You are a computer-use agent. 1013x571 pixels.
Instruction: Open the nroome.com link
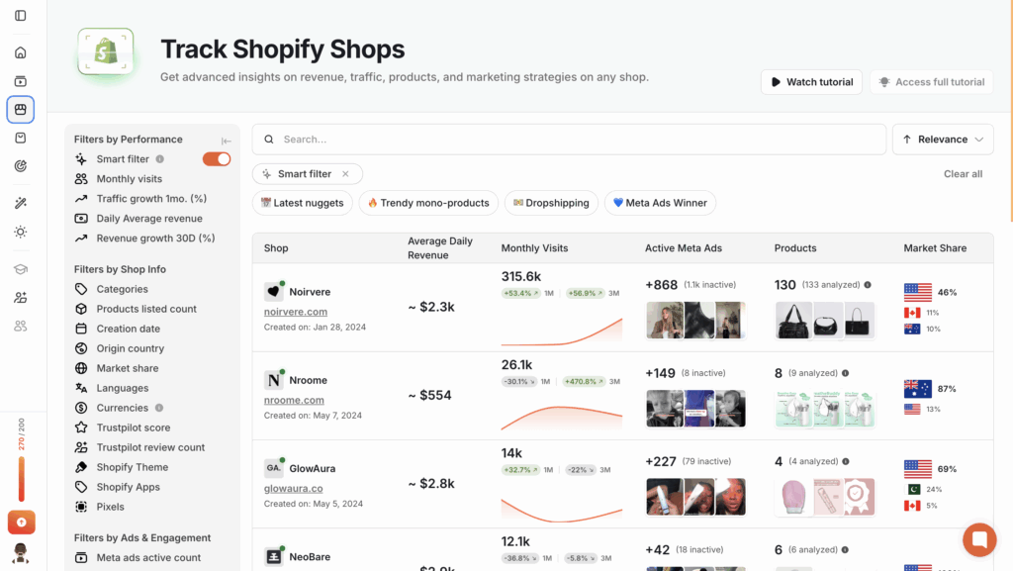coord(294,400)
